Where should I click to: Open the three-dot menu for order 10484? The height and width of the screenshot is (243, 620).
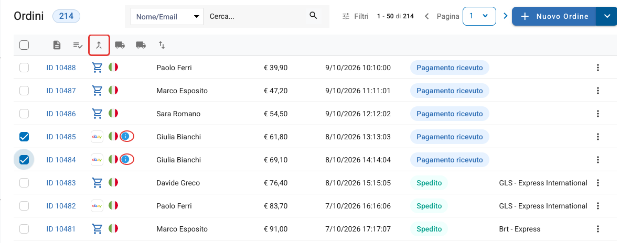pos(598,160)
